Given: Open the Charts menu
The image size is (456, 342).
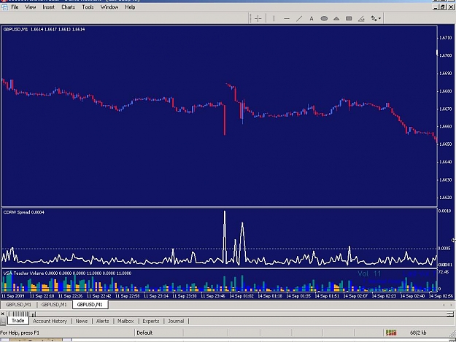Looking at the screenshot, I should click(x=69, y=7).
